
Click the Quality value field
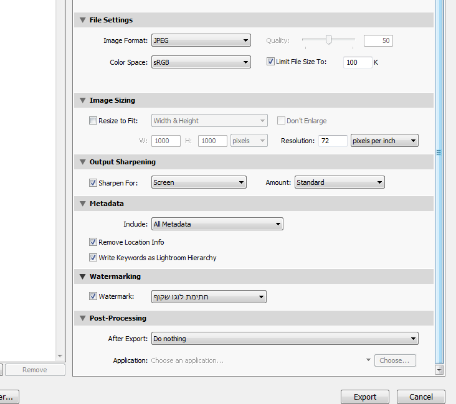(x=378, y=40)
